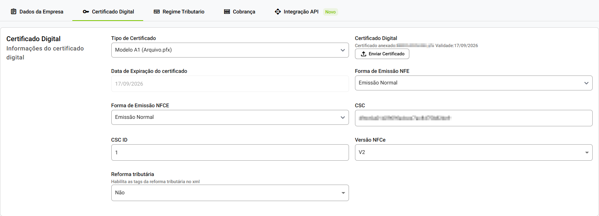599x216 pixels.
Task: Expand the Versão NFCe selector arrow
Action: tap(586, 152)
